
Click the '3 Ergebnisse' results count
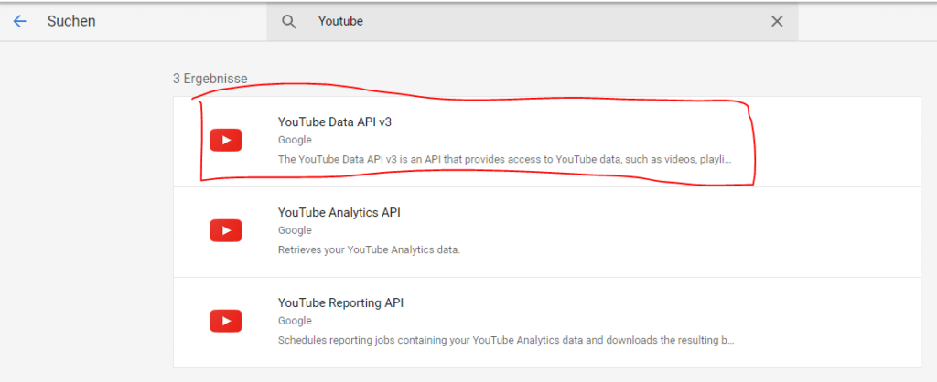pyautogui.click(x=210, y=79)
